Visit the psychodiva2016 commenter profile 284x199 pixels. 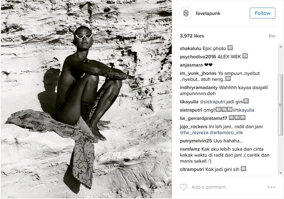[x=198, y=57]
